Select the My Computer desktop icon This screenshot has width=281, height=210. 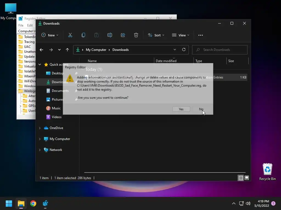[x=9, y=11]
